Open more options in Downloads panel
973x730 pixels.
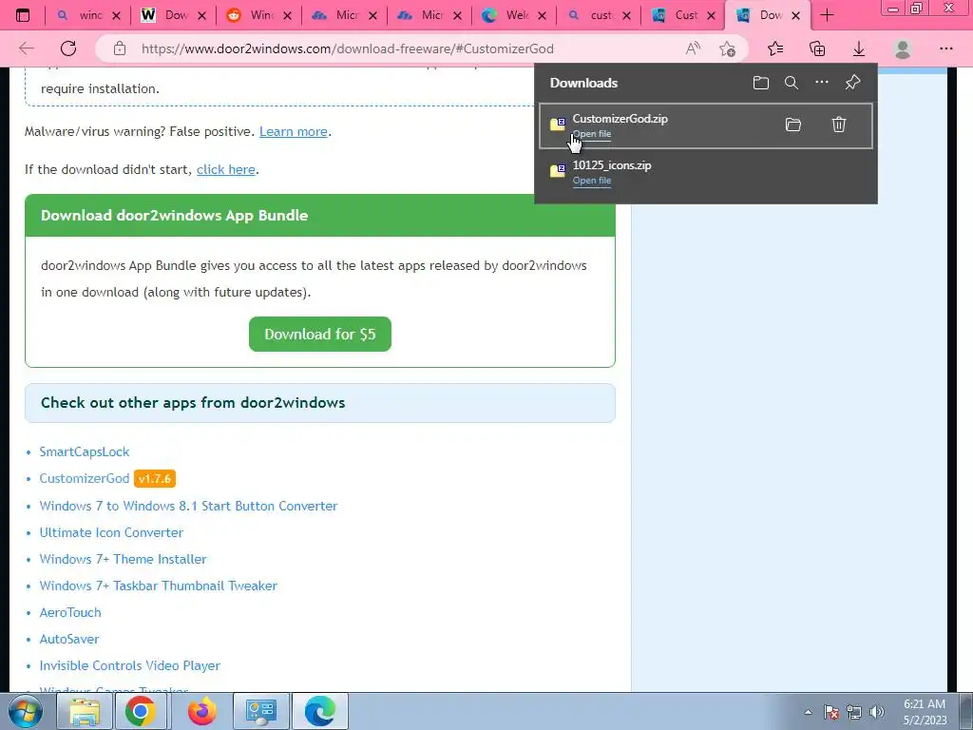[x=822, y=82]
